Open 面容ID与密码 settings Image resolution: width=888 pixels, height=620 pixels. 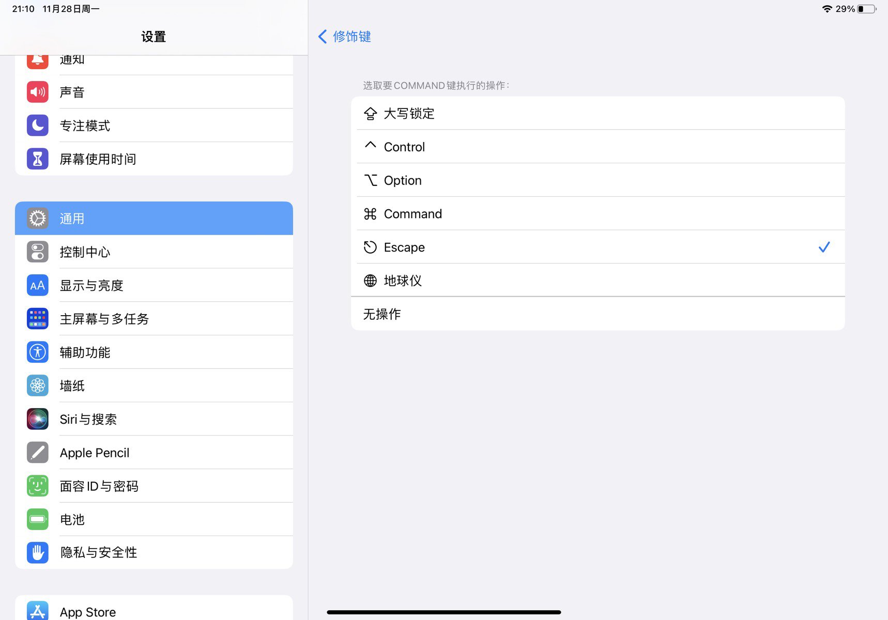[154, 486]
